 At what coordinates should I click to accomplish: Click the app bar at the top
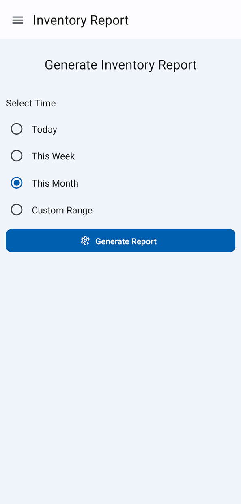(120, 20)
